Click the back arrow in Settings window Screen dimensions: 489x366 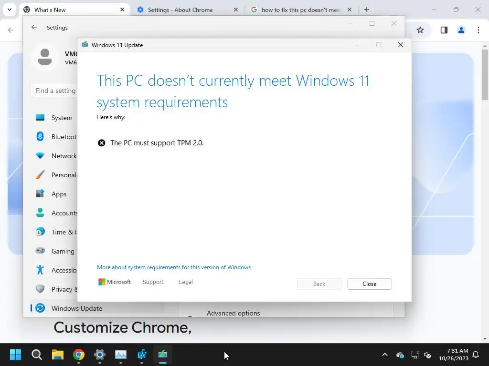point(34,27)
